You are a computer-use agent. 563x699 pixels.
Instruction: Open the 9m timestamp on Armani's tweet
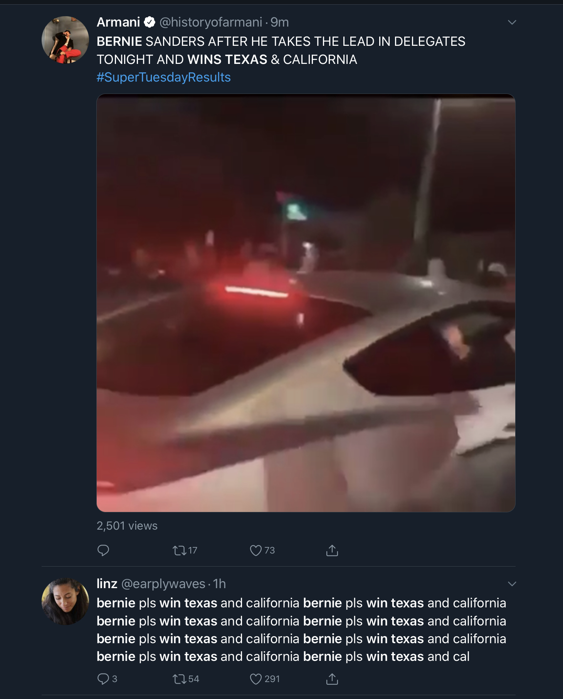click(280, 22)
